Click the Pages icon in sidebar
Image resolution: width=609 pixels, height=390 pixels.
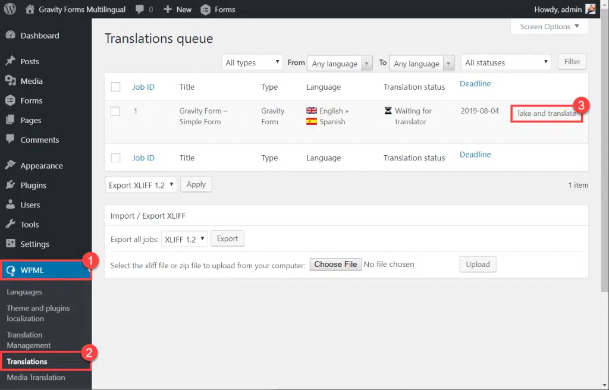click(x=11, y=119)
